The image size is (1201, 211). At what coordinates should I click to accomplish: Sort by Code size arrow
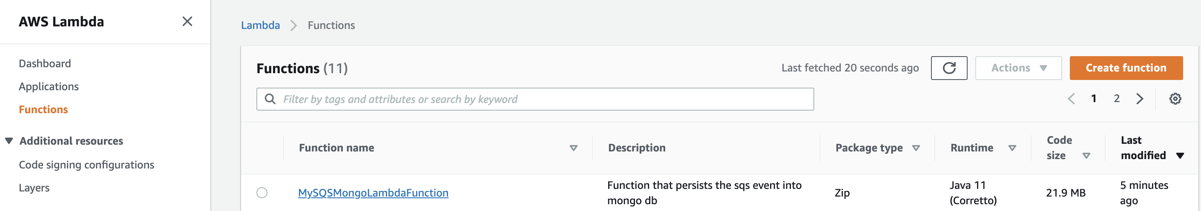click(x=1086, y=156)
